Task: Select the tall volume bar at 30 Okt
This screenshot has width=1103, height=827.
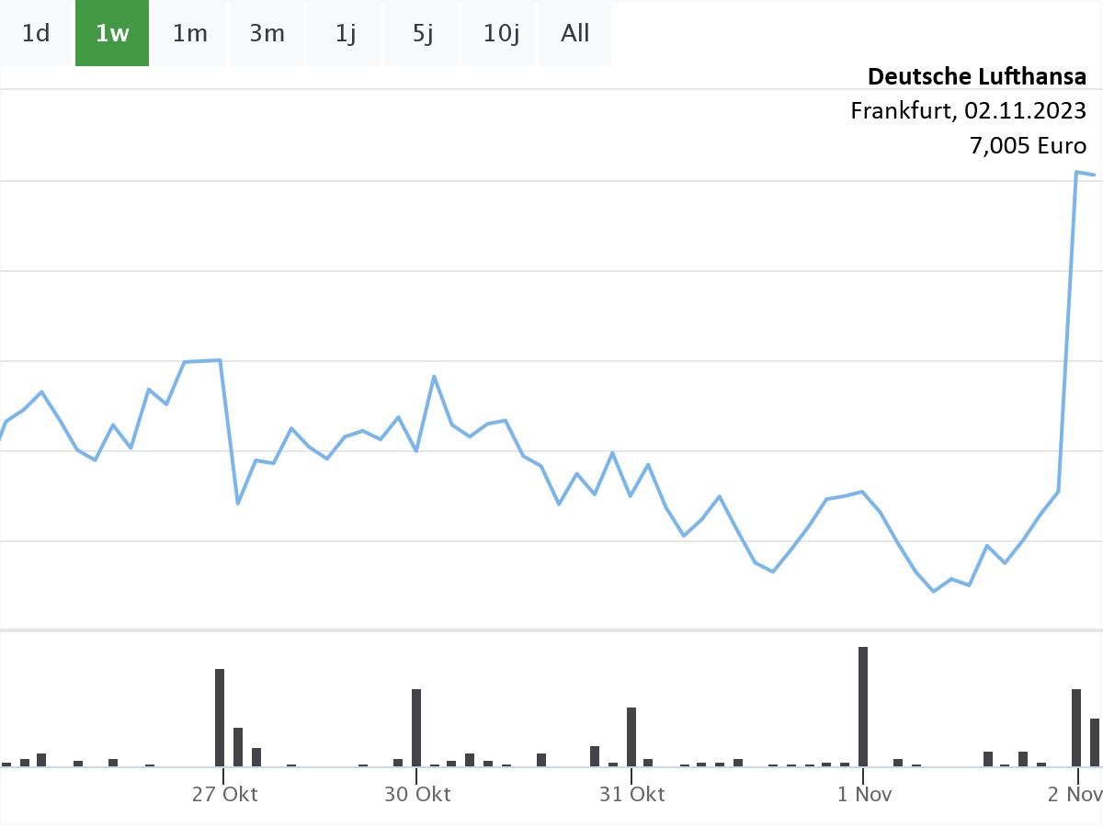Action: click(x=416, y=727)
